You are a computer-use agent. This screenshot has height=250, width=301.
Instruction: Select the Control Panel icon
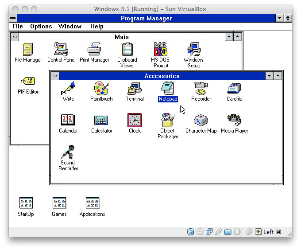(x=61, y=49)
